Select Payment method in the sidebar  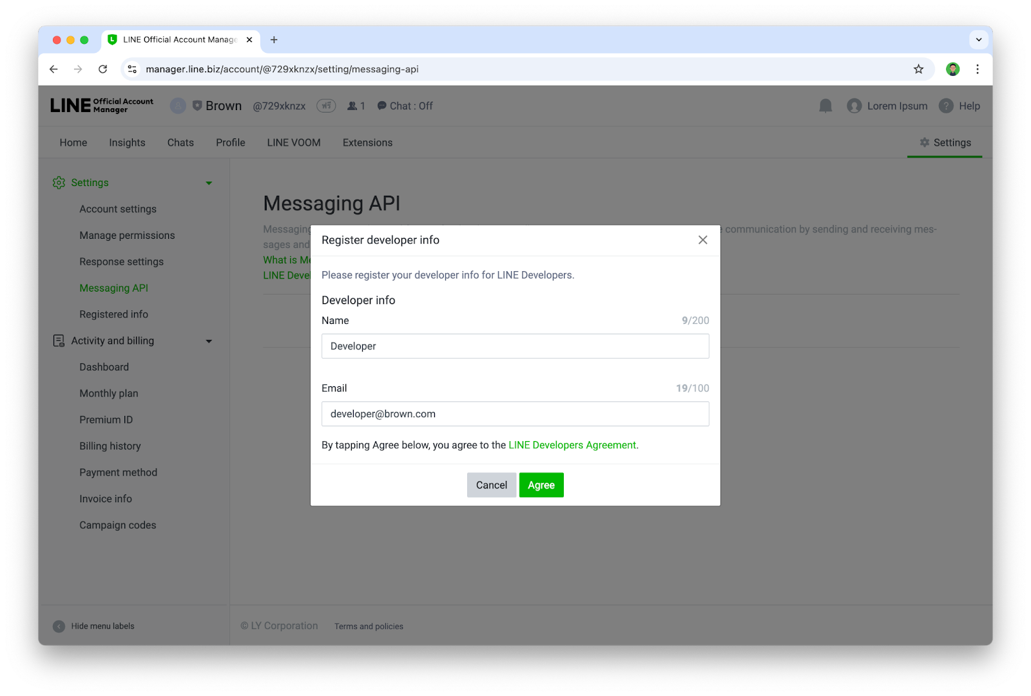[118, 473]
